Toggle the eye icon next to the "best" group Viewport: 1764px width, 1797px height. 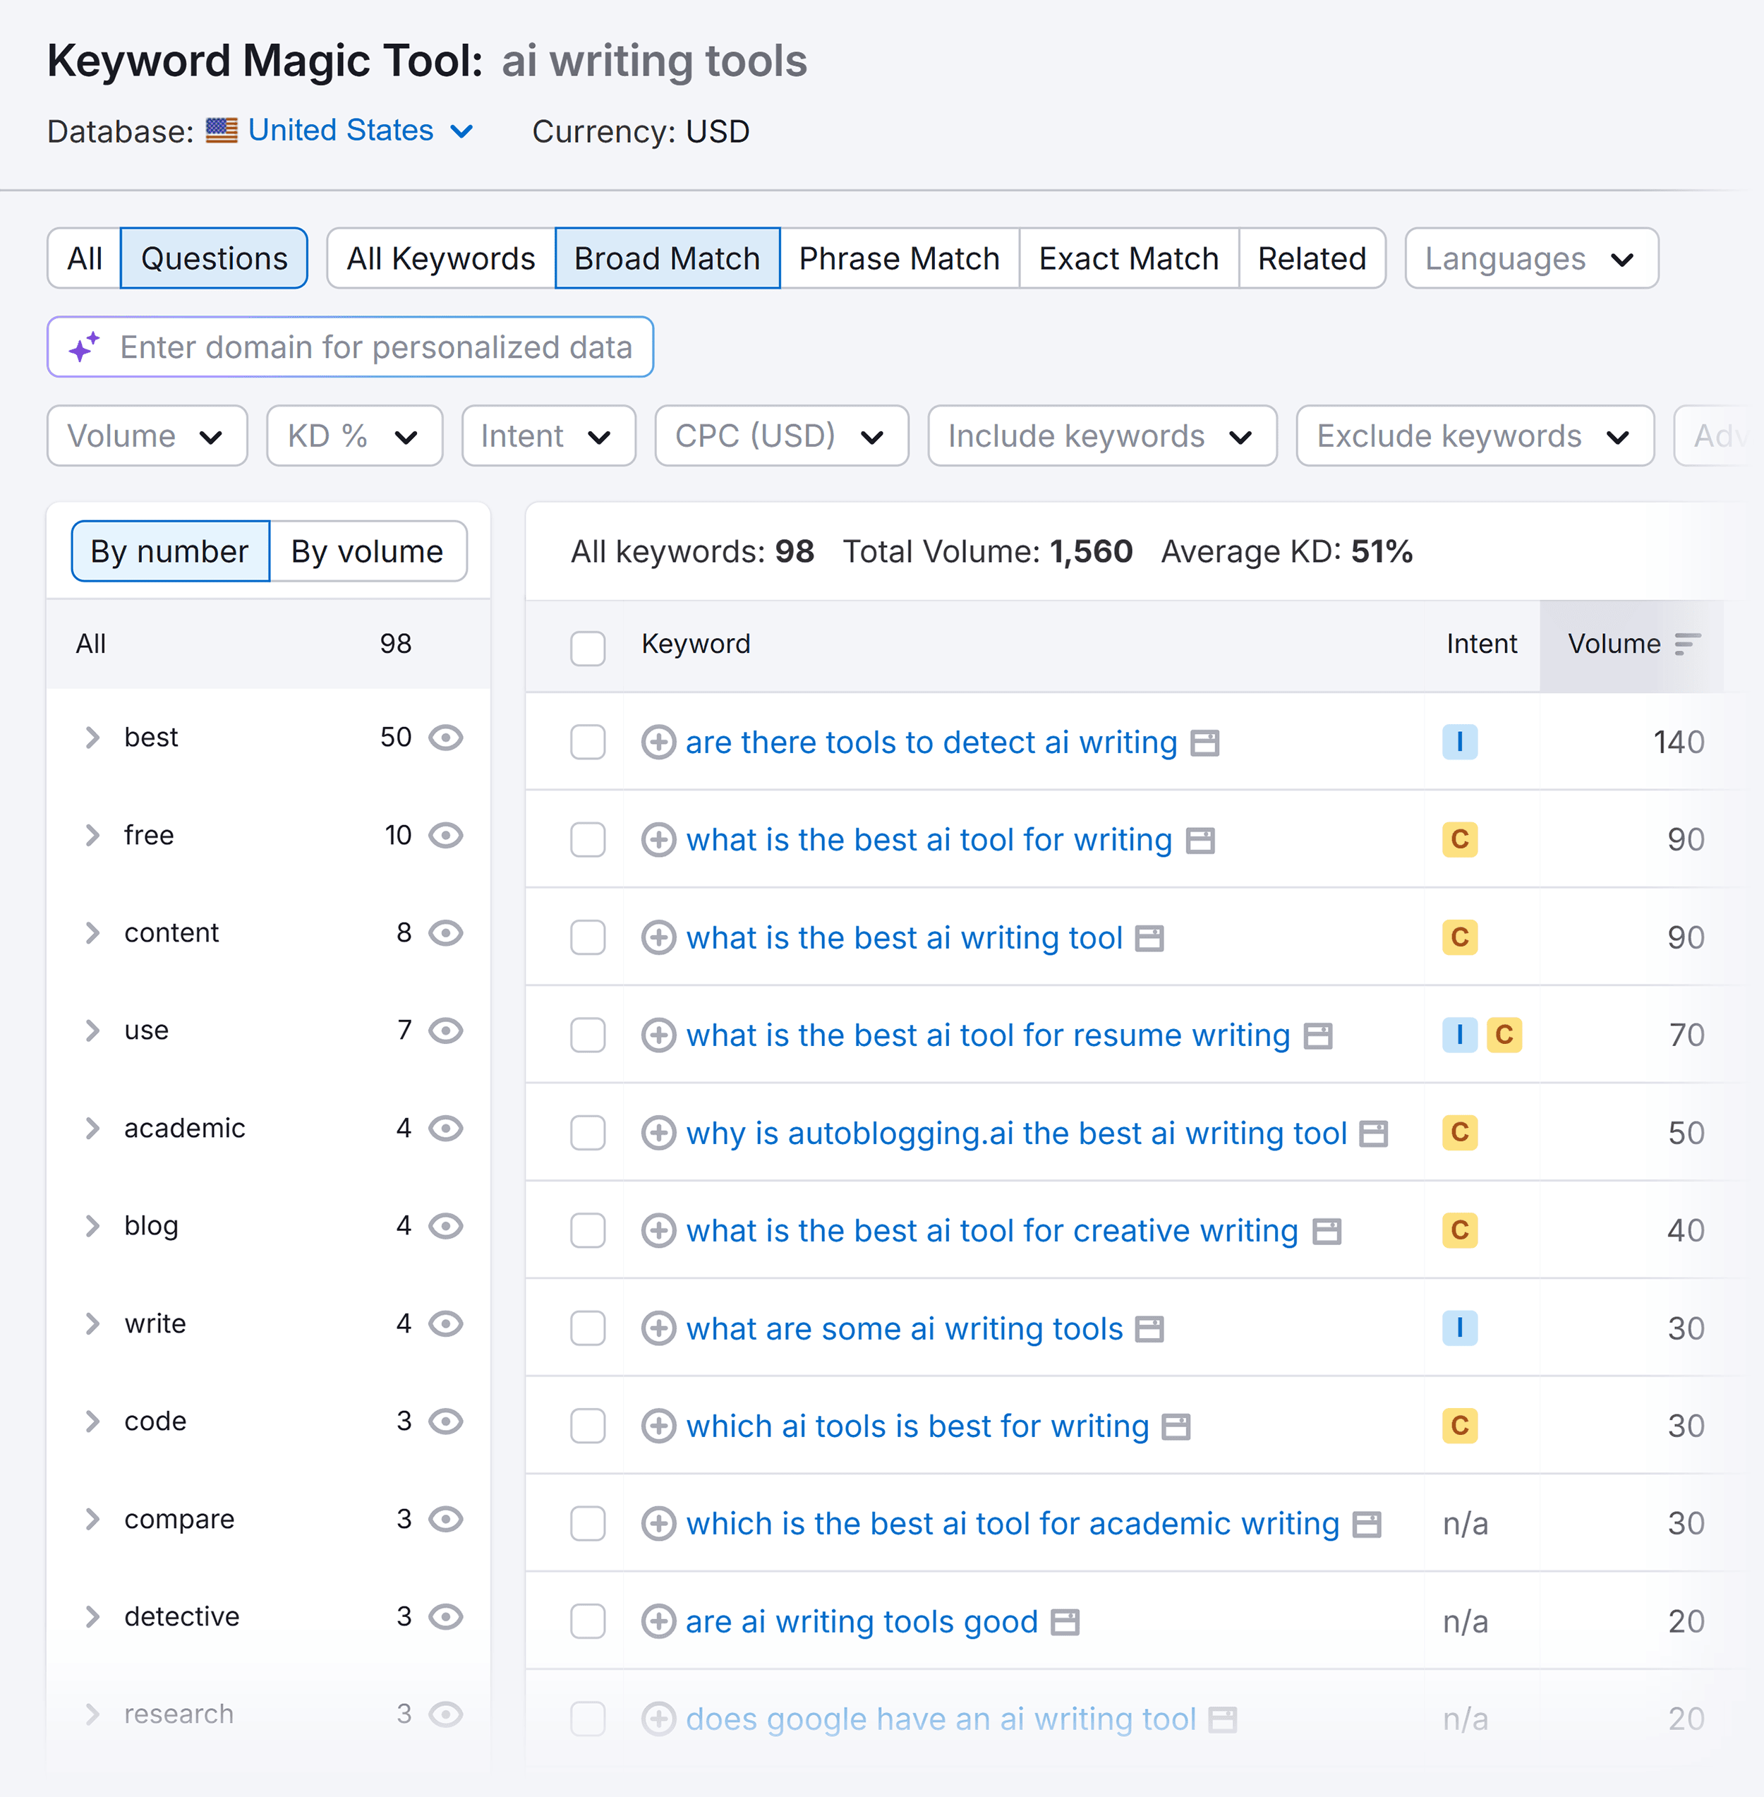pyautogui.click(x=446, y=738)
